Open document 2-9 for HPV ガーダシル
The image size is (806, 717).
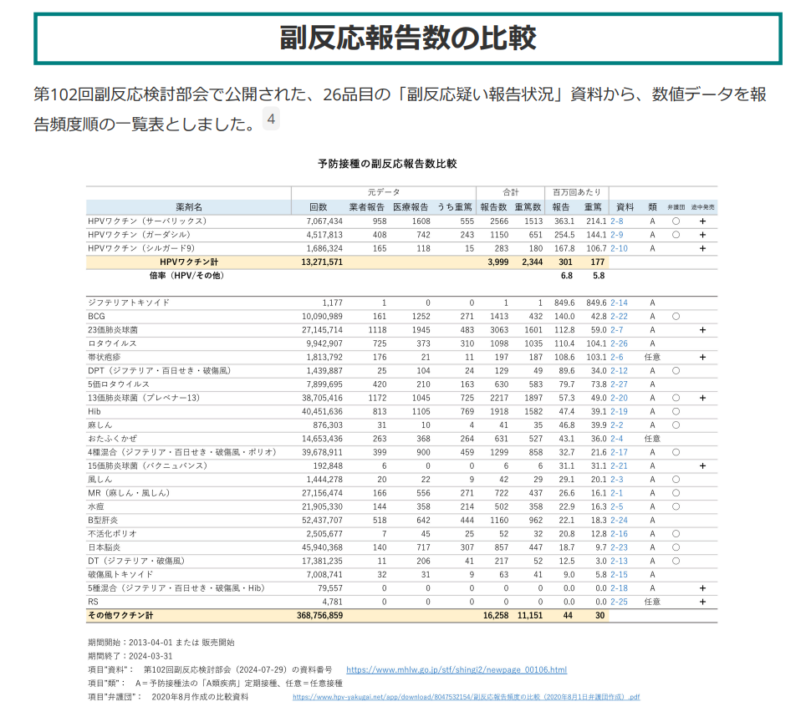[x=617, y=235]
